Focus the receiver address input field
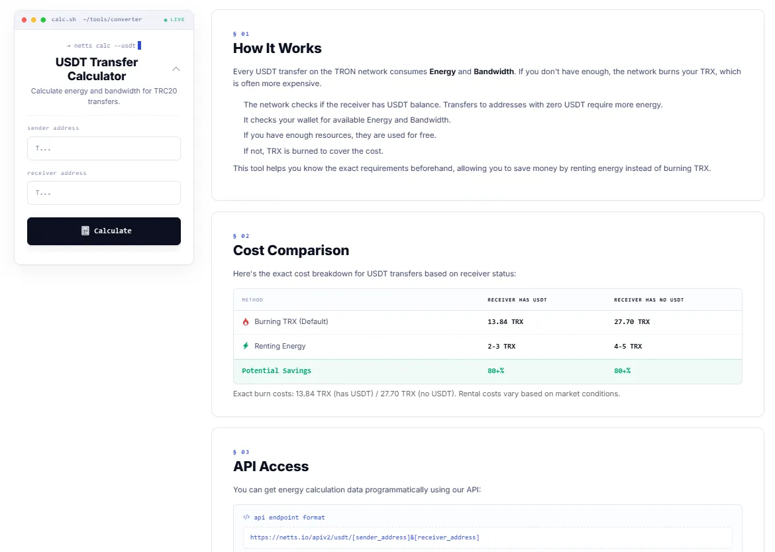 [x=104, y=193]
